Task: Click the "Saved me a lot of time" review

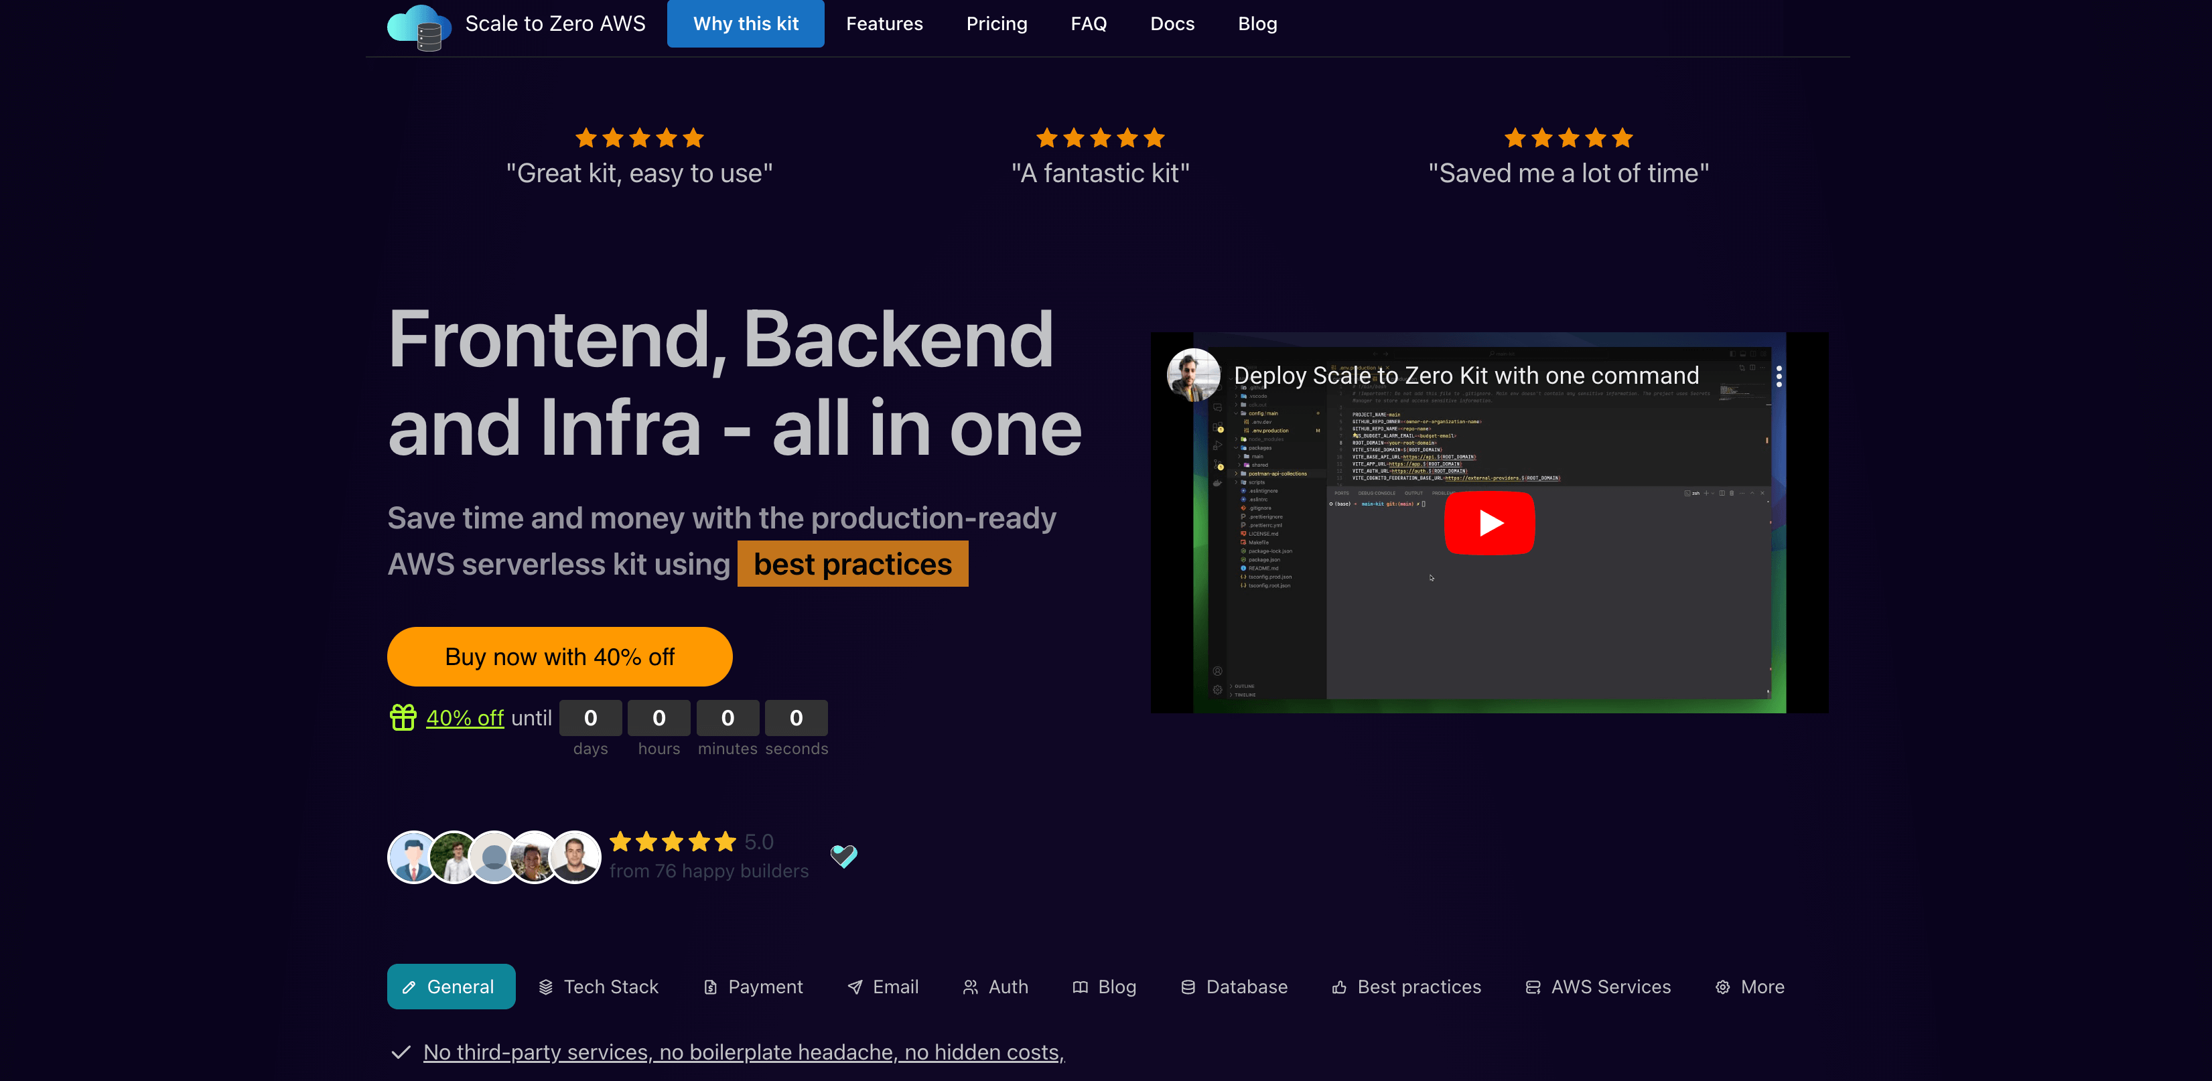Action: (x=1568, y=173)
